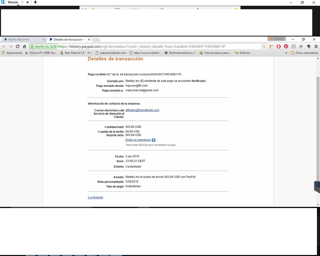Reload the PayPal transaction page
Image resolution: width=320 pixels, height=256 pixels.
18,46
